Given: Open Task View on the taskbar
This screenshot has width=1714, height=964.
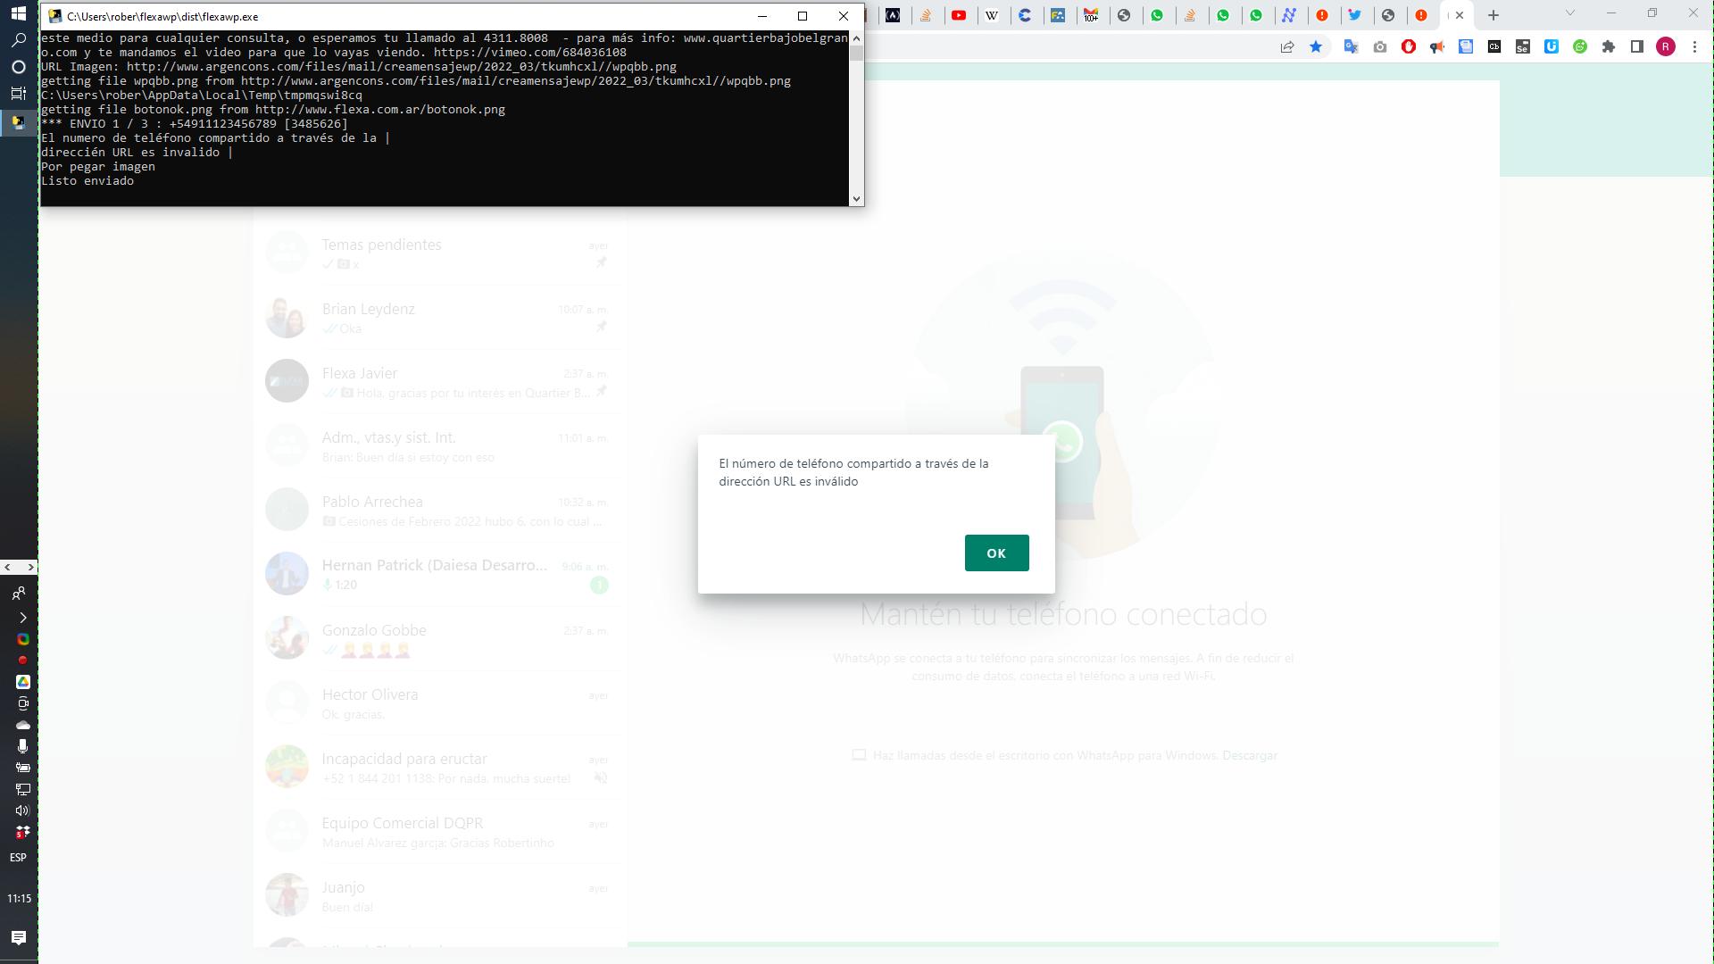Looking at the screenshot, I should pyautogui.click(x=18, y=93).
